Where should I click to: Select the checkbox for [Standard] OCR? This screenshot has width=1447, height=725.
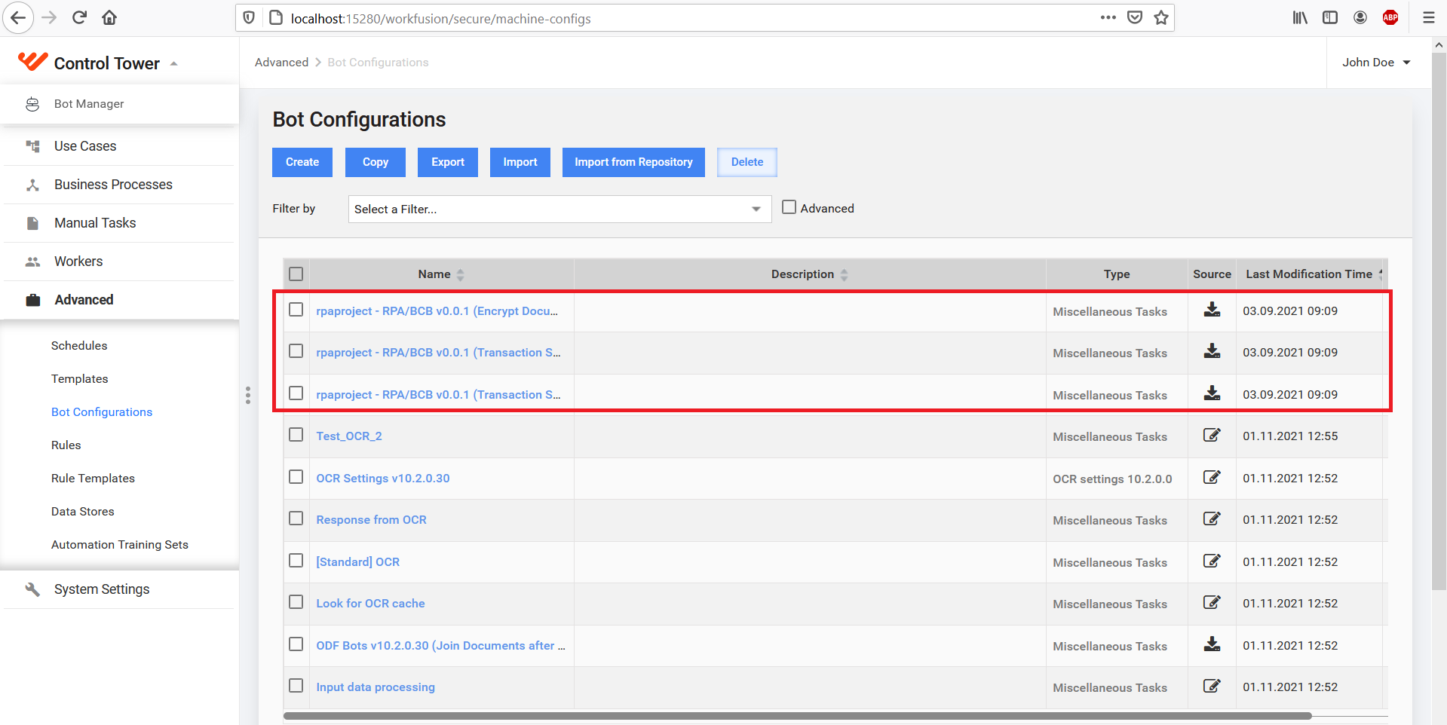point(296,561)
